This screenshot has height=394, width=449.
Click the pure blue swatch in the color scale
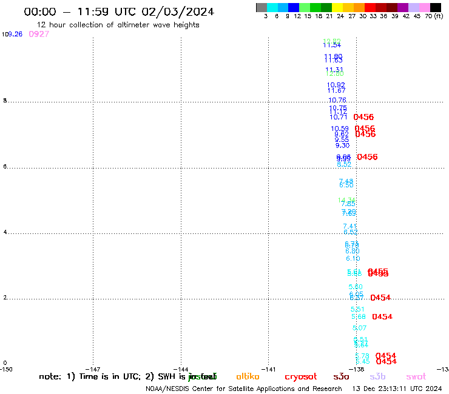(294, 7)
